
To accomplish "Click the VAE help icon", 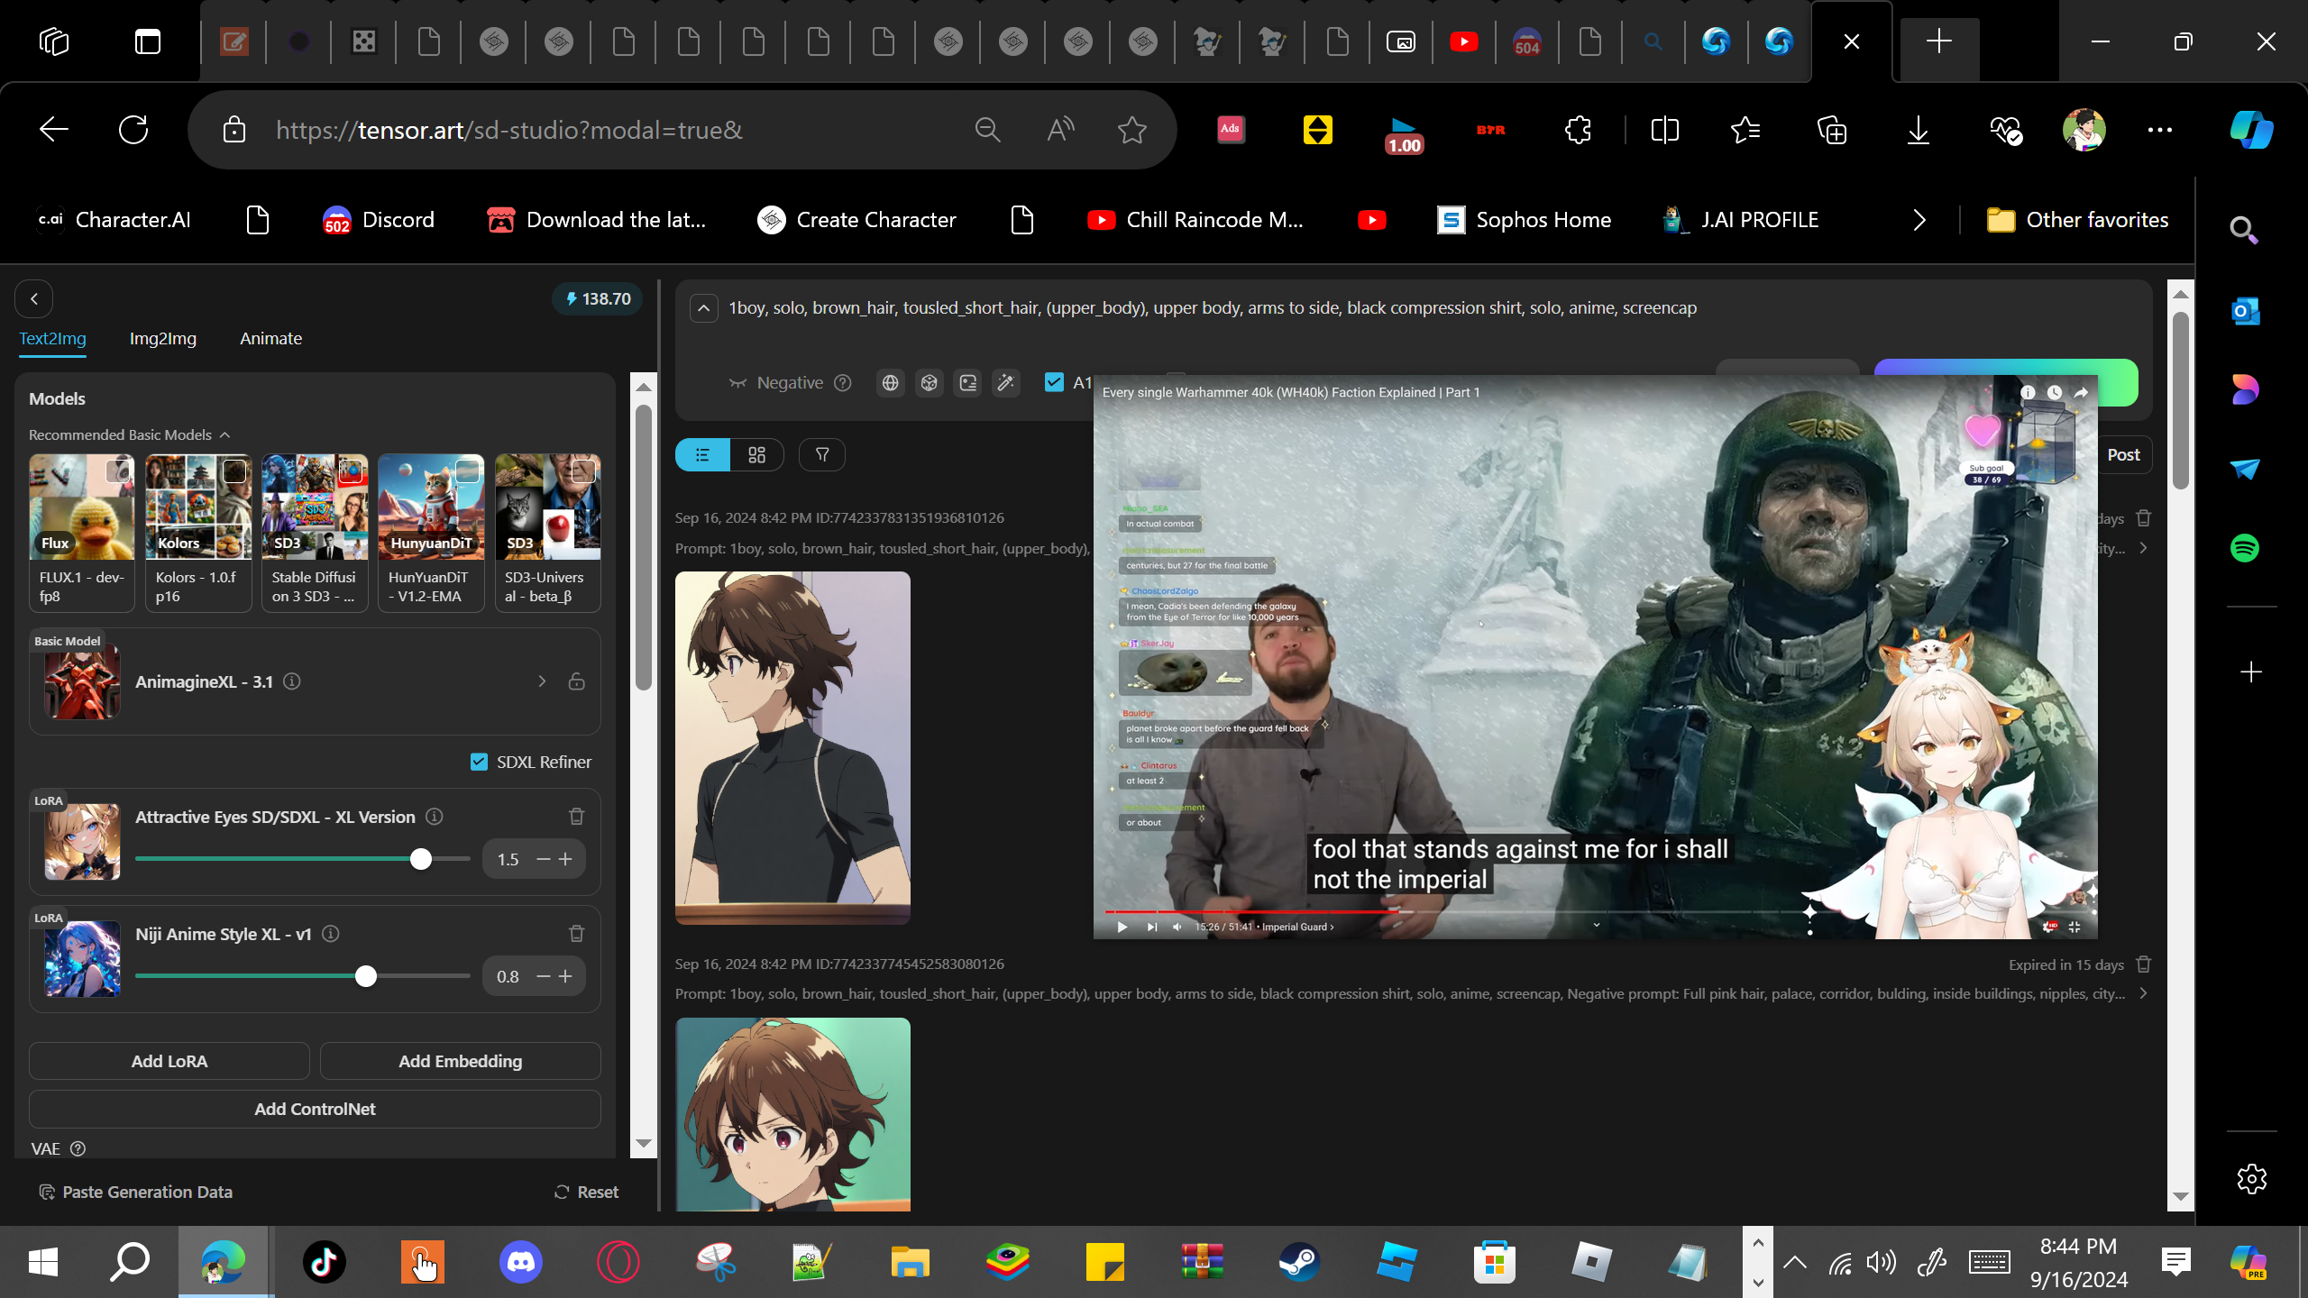I will coord(78,1148).
